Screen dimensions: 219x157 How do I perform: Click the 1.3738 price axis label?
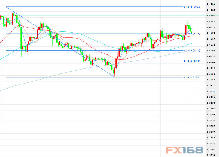point(211,120)
